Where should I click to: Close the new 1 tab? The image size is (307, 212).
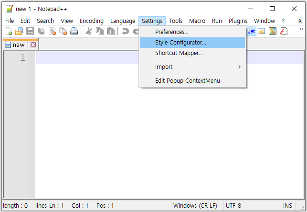point(33,45)
